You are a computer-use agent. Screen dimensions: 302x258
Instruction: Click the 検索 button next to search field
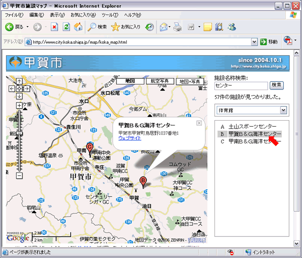(x=276, y=85)
